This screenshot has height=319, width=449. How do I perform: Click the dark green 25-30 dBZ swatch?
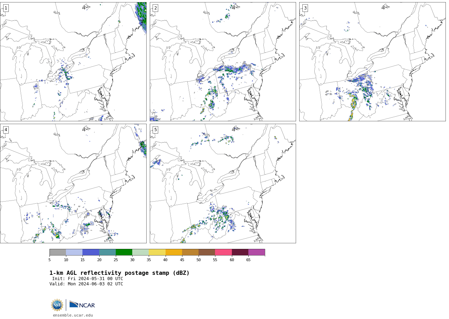124,252
